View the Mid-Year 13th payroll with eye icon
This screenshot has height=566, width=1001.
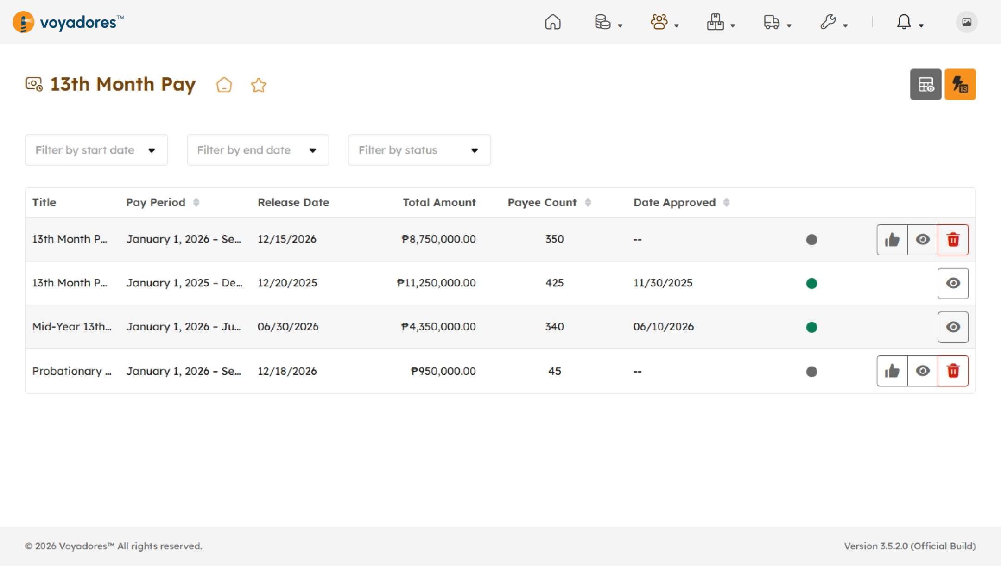[x=953, y=327]
